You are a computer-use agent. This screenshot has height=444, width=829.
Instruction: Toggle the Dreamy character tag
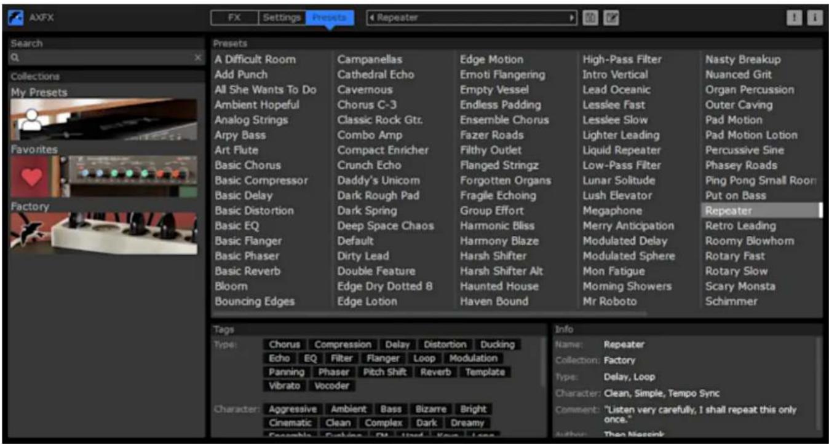click(467, 423)
